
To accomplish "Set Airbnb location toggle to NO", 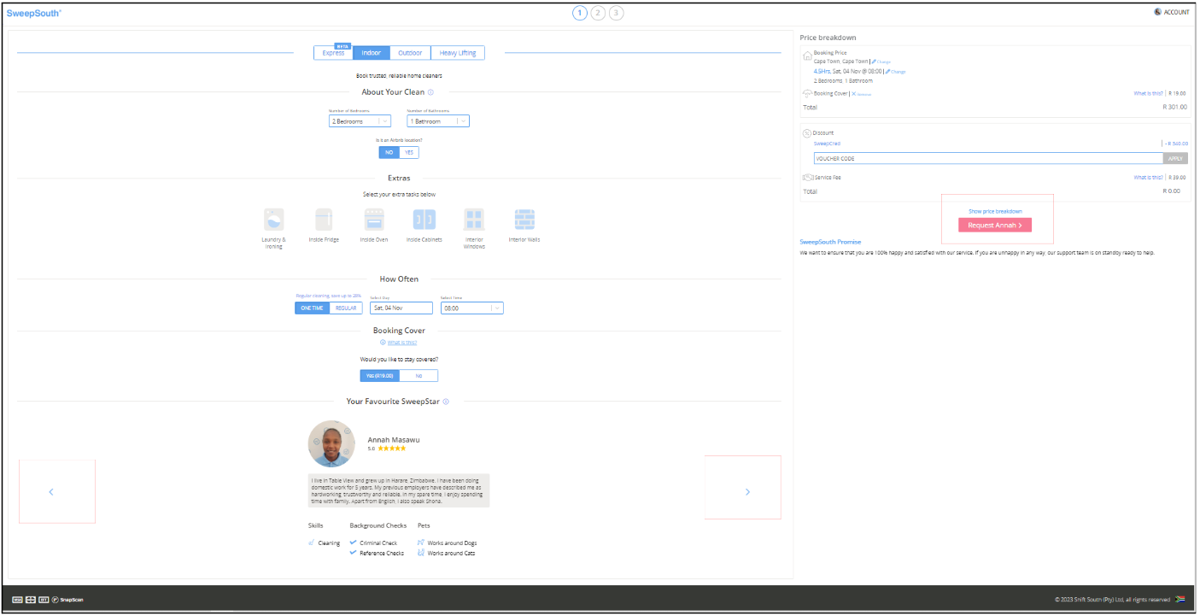I will click(389, 153).
